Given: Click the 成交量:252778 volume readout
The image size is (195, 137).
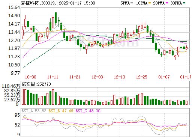Looking at the screenshot, I should click(x=36, y=84).
